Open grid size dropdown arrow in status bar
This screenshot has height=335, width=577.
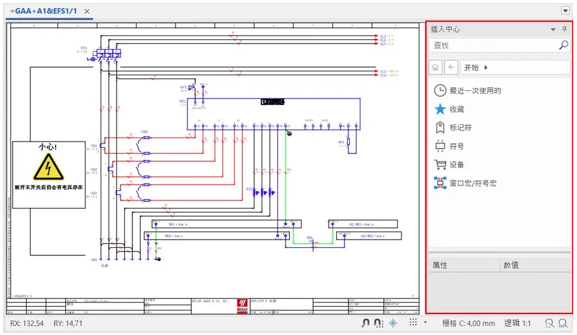pos(426,322)
